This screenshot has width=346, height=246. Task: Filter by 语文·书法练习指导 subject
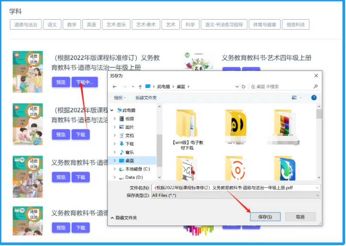click(224, 24)
